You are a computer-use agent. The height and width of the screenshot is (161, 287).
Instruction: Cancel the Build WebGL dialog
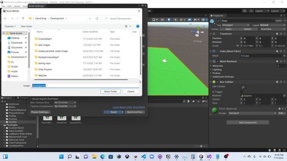point(131,91)
